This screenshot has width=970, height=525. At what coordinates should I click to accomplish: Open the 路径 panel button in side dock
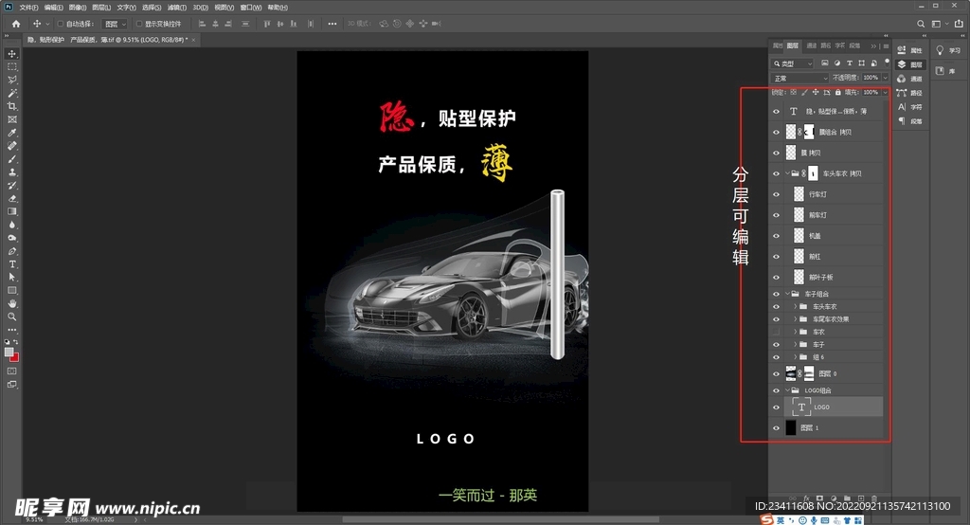point(910,93)
